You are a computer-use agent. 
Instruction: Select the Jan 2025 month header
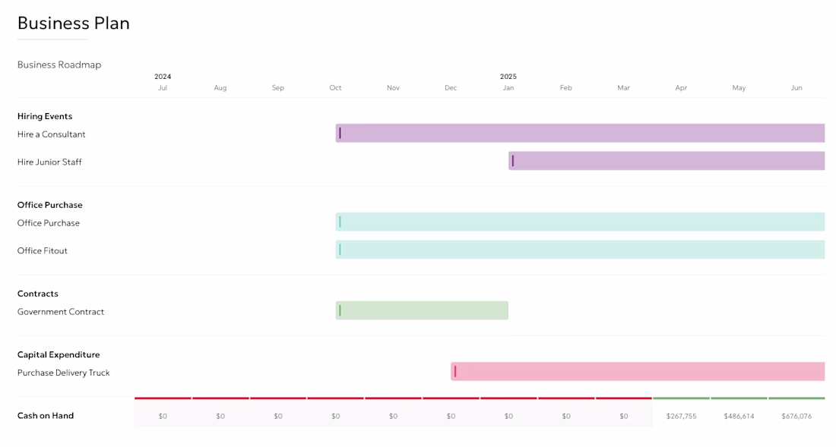508,88
